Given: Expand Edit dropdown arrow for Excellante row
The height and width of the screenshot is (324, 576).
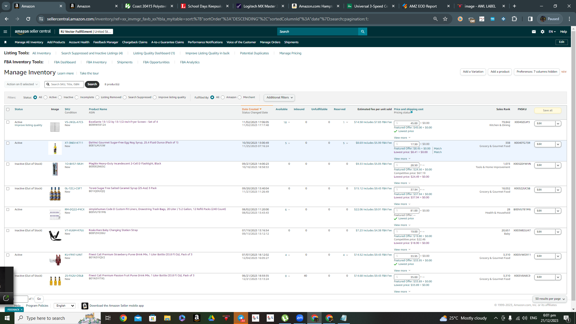Looking at the screenshot, I should click(558, 124).
